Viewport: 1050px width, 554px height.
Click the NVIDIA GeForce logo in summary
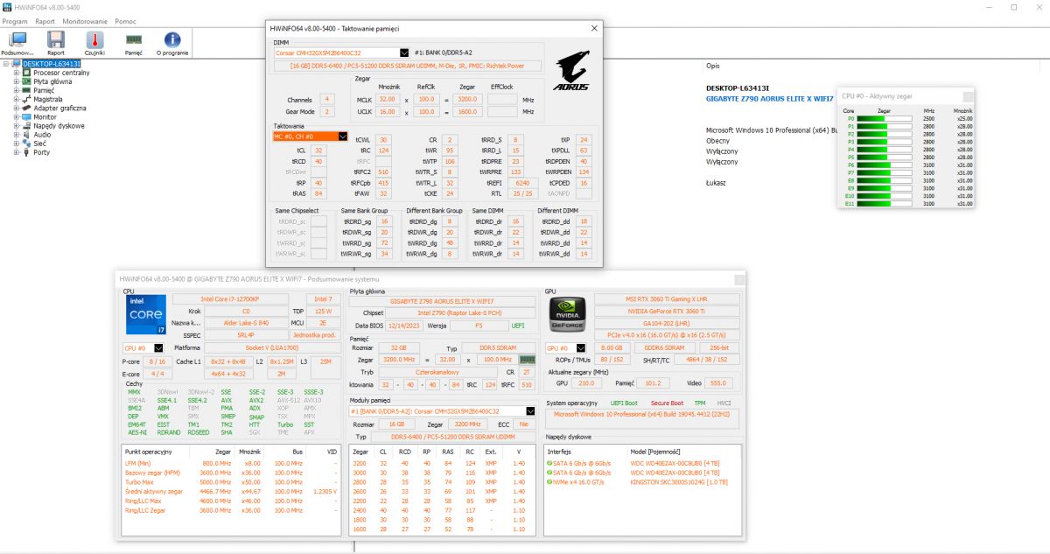(567, 314)
